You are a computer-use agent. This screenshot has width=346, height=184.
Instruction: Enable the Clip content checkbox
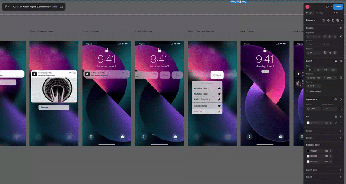point(308,91)
